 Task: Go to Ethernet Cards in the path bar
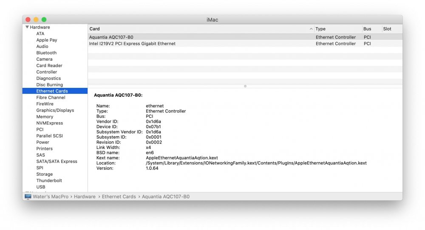point(119,197)
